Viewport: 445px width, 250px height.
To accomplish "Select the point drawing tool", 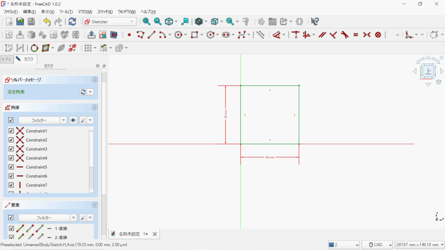I will [x=129, y=35].
